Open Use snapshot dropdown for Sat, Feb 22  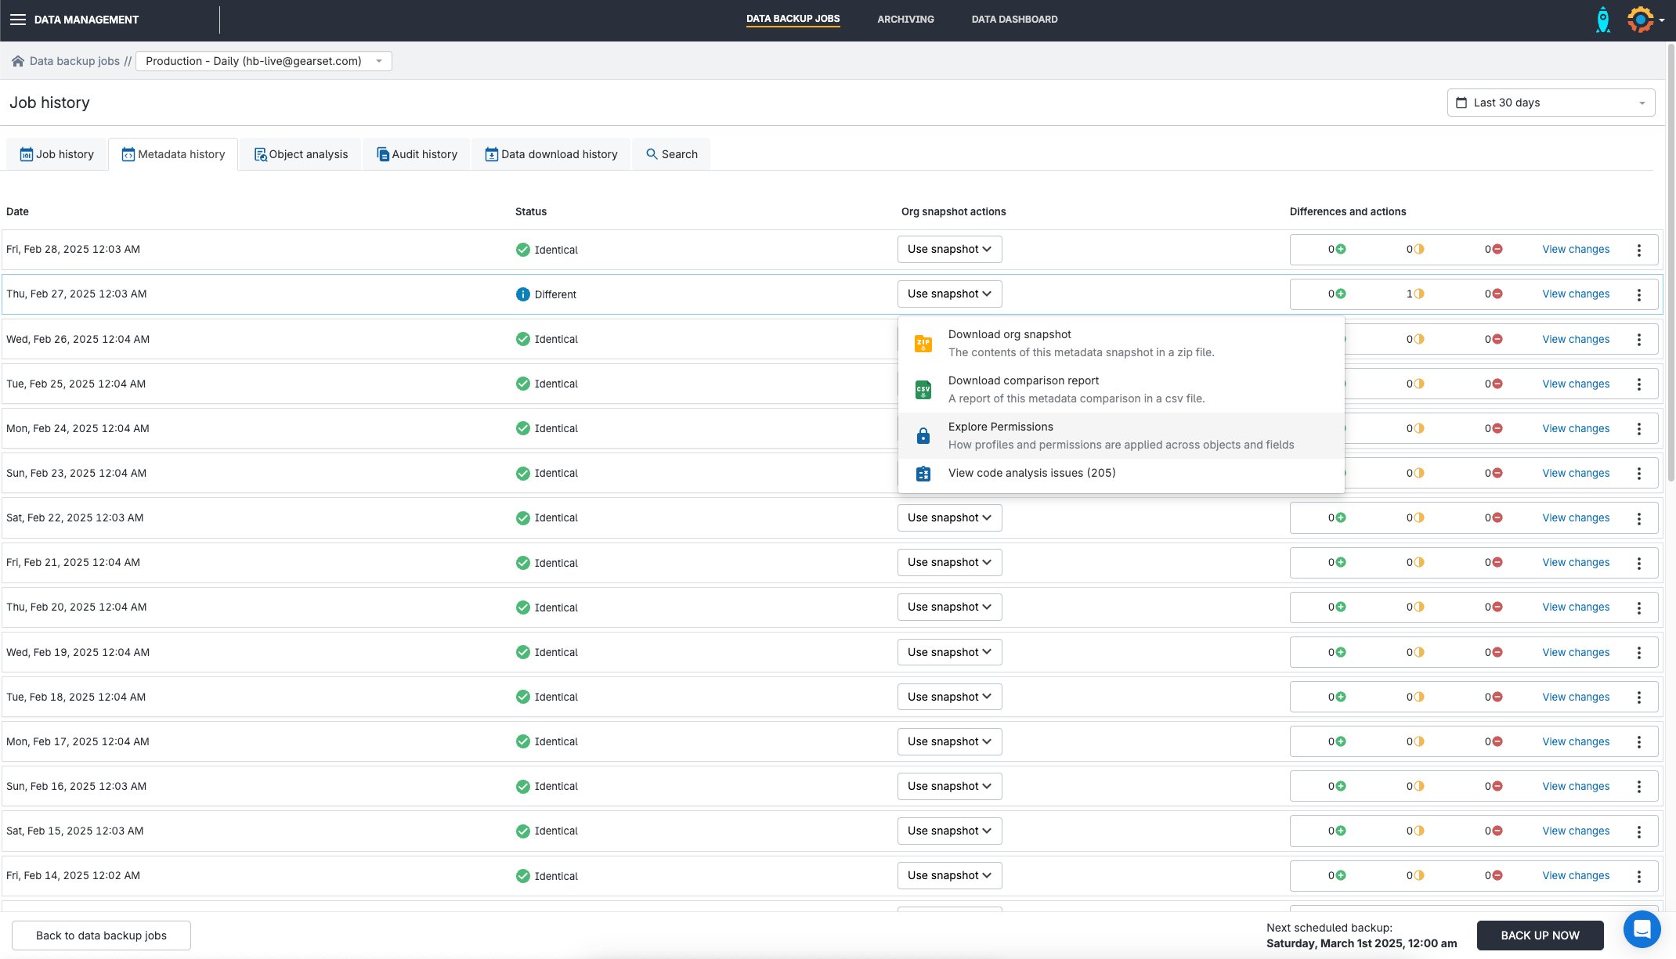click(x=949, y=517)
